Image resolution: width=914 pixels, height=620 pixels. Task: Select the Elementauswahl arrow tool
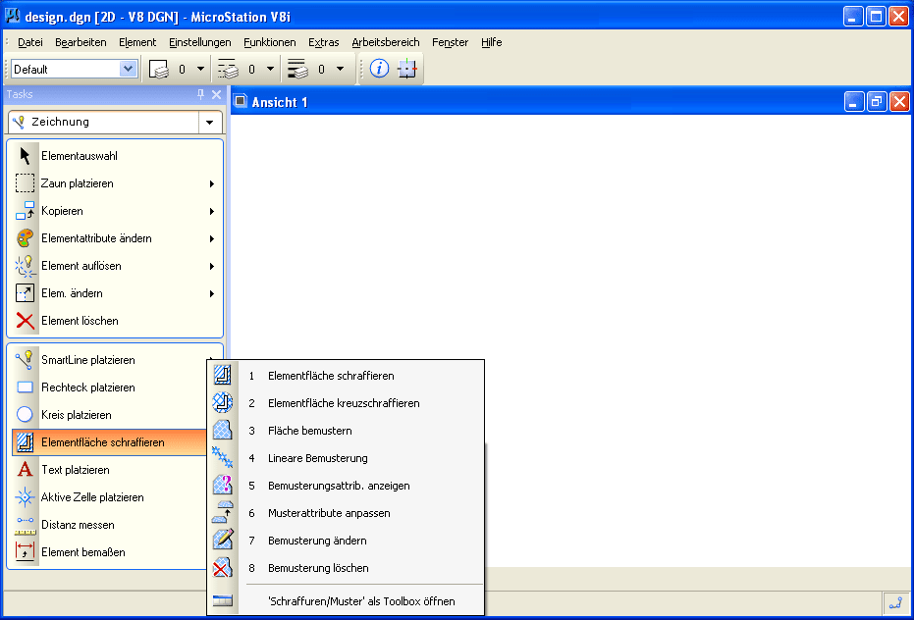pyautogui.click(x=26, y=156)
